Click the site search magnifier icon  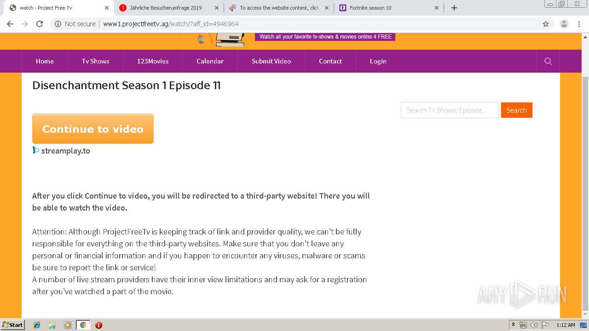(x=548, y=61)
